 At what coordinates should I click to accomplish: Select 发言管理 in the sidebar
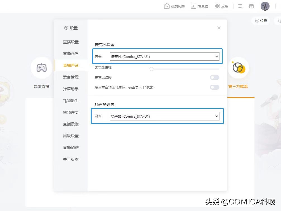point(71,77)
